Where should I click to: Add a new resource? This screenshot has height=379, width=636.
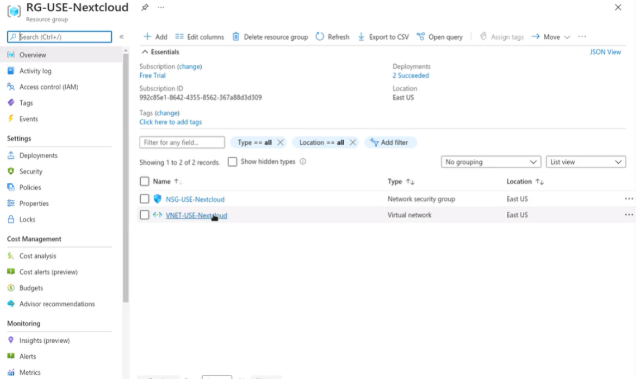tap(155, 37)
